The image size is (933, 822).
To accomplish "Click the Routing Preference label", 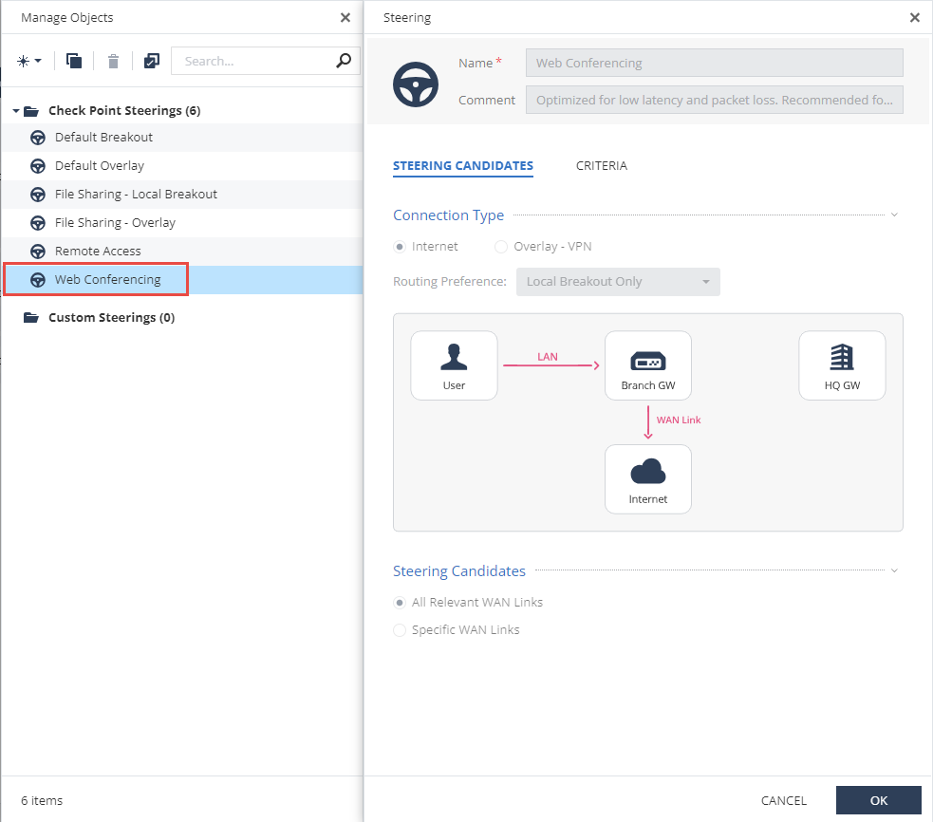I will [449, 282].
